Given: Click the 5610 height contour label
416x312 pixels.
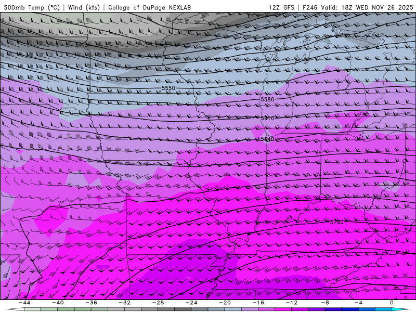Looking at the screenshot, I should tap(267, 118).
